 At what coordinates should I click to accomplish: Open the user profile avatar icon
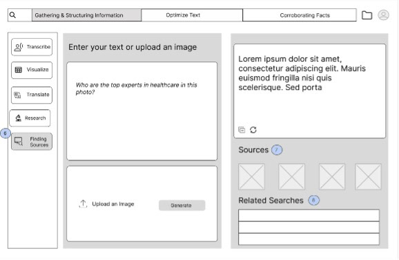point(383,15)
